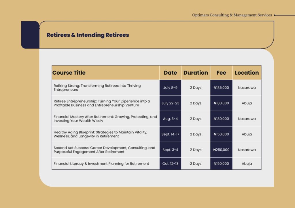Click 'Nasarawa' location in Financial Mastery row
This screenshot has height=208, width=295.
point(247,119)
